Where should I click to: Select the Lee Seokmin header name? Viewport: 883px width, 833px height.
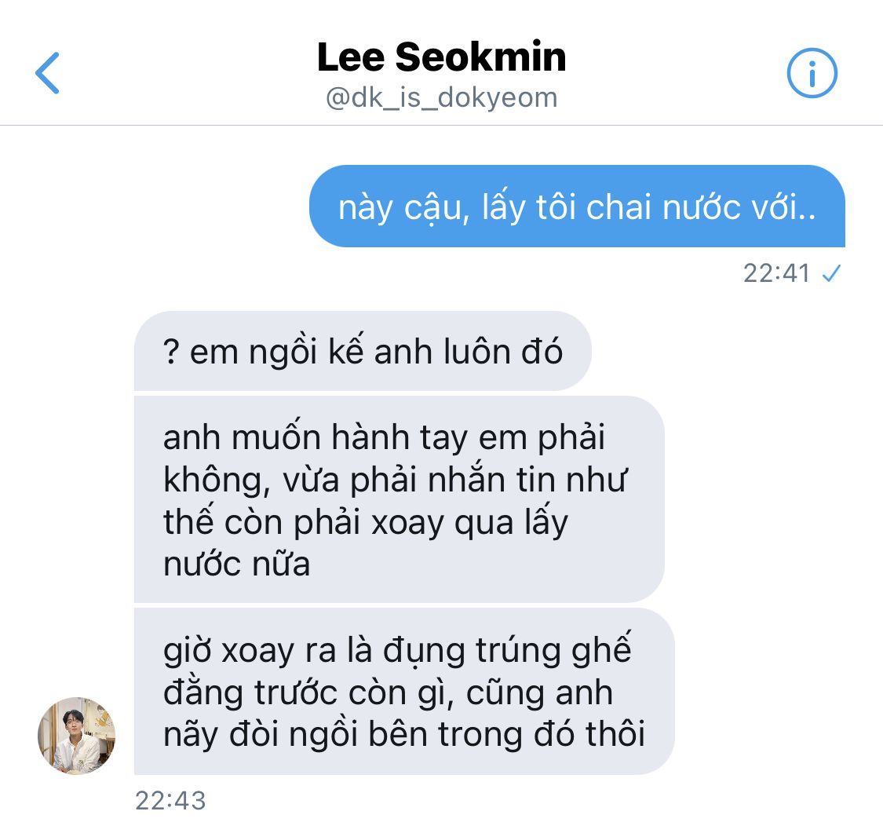[441, 57]
